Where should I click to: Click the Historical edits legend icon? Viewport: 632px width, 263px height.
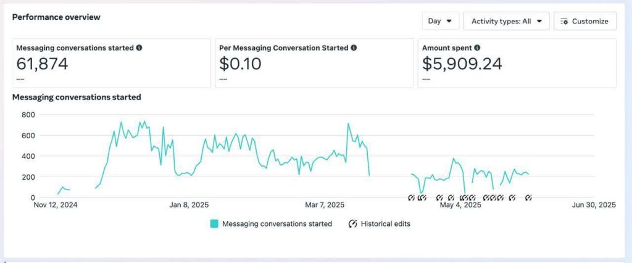click(353, 224)
